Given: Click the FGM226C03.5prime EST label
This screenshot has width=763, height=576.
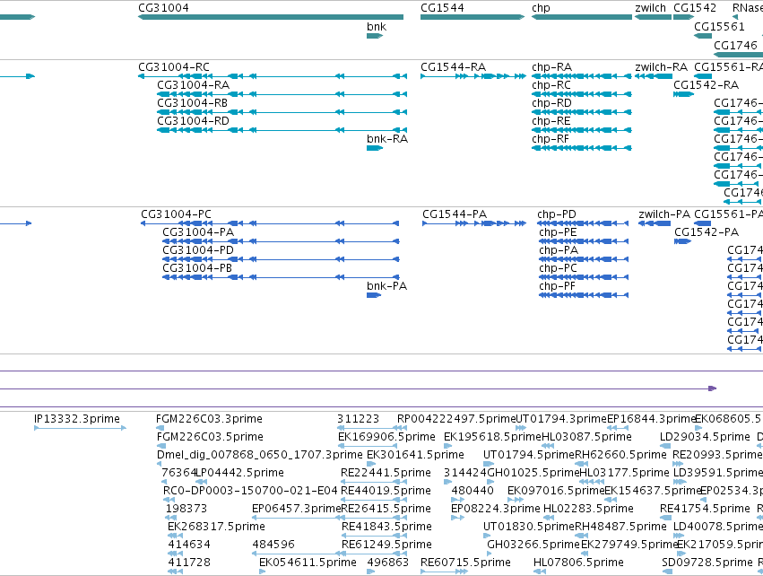Looking at the screenshot, I should point(210,437).
